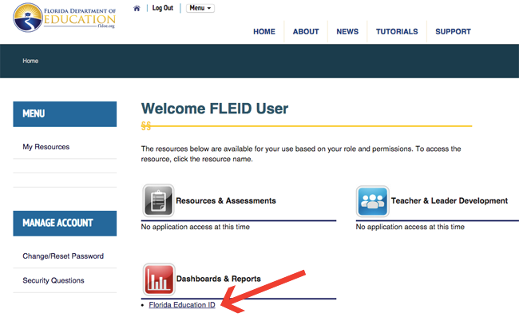Viewport: 519px width, 321px height.
Task: Open the Teacher & Leader Development people icon
Action: (x=372, y=201)
